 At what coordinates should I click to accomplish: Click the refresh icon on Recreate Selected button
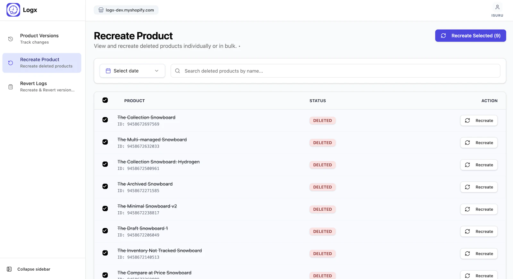point(443,36)
